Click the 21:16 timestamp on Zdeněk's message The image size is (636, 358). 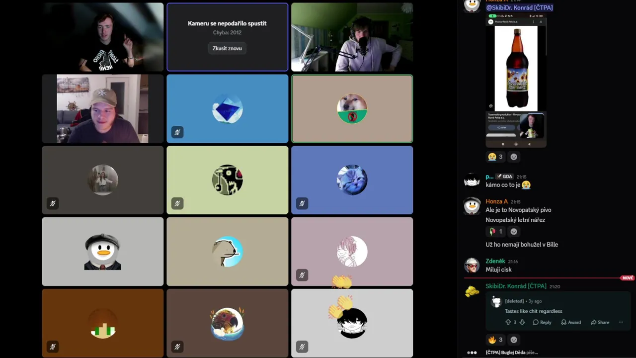coord(513,262)
